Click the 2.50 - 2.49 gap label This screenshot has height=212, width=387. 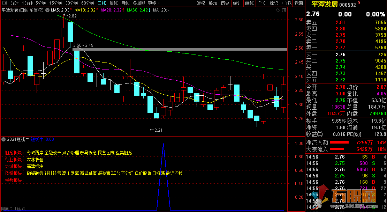83,45
